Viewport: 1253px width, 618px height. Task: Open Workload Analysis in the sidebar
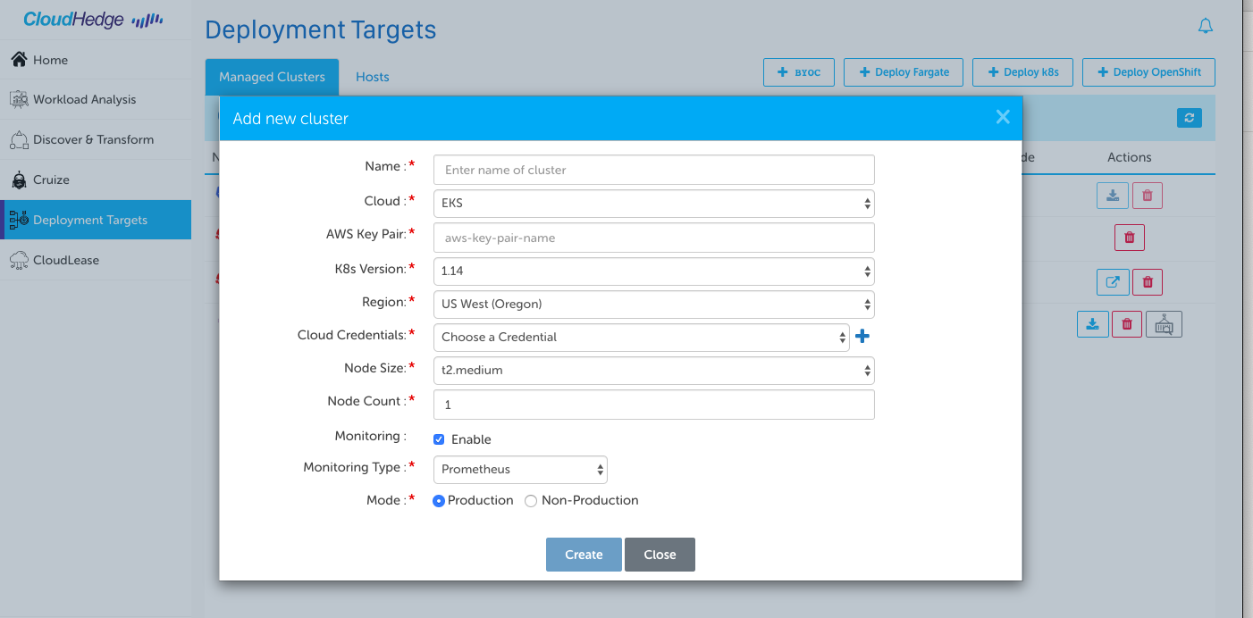(84, 99)
